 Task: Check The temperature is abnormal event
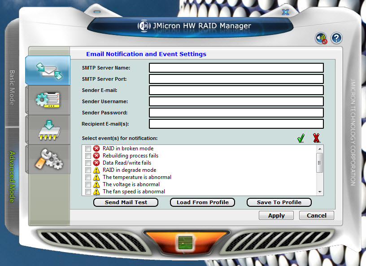click(88, 177)
